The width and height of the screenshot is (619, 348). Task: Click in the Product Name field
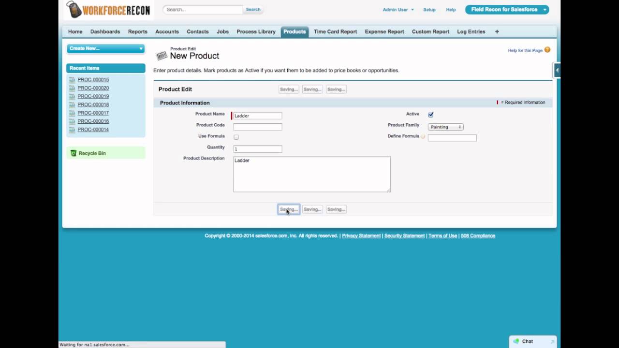point(257,116)
